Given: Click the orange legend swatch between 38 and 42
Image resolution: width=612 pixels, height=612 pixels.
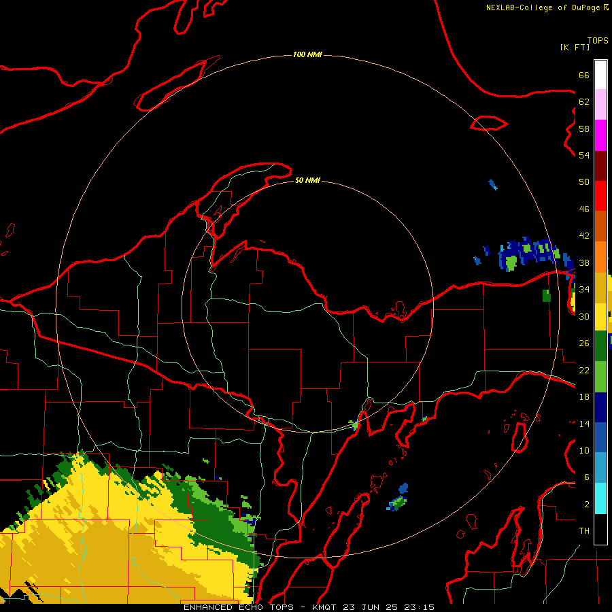Looking at the screenshot, I should point(600,257).
